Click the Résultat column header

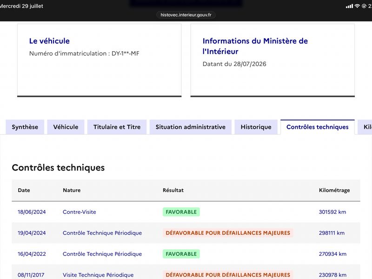173,190
